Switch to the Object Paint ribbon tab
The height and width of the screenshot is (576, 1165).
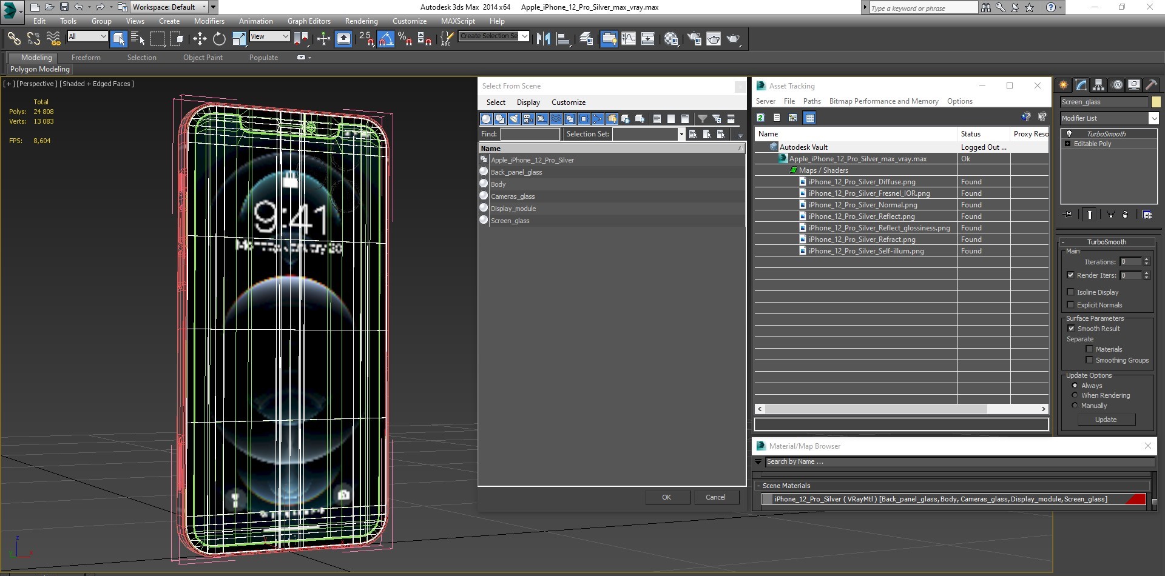(203, 58)
